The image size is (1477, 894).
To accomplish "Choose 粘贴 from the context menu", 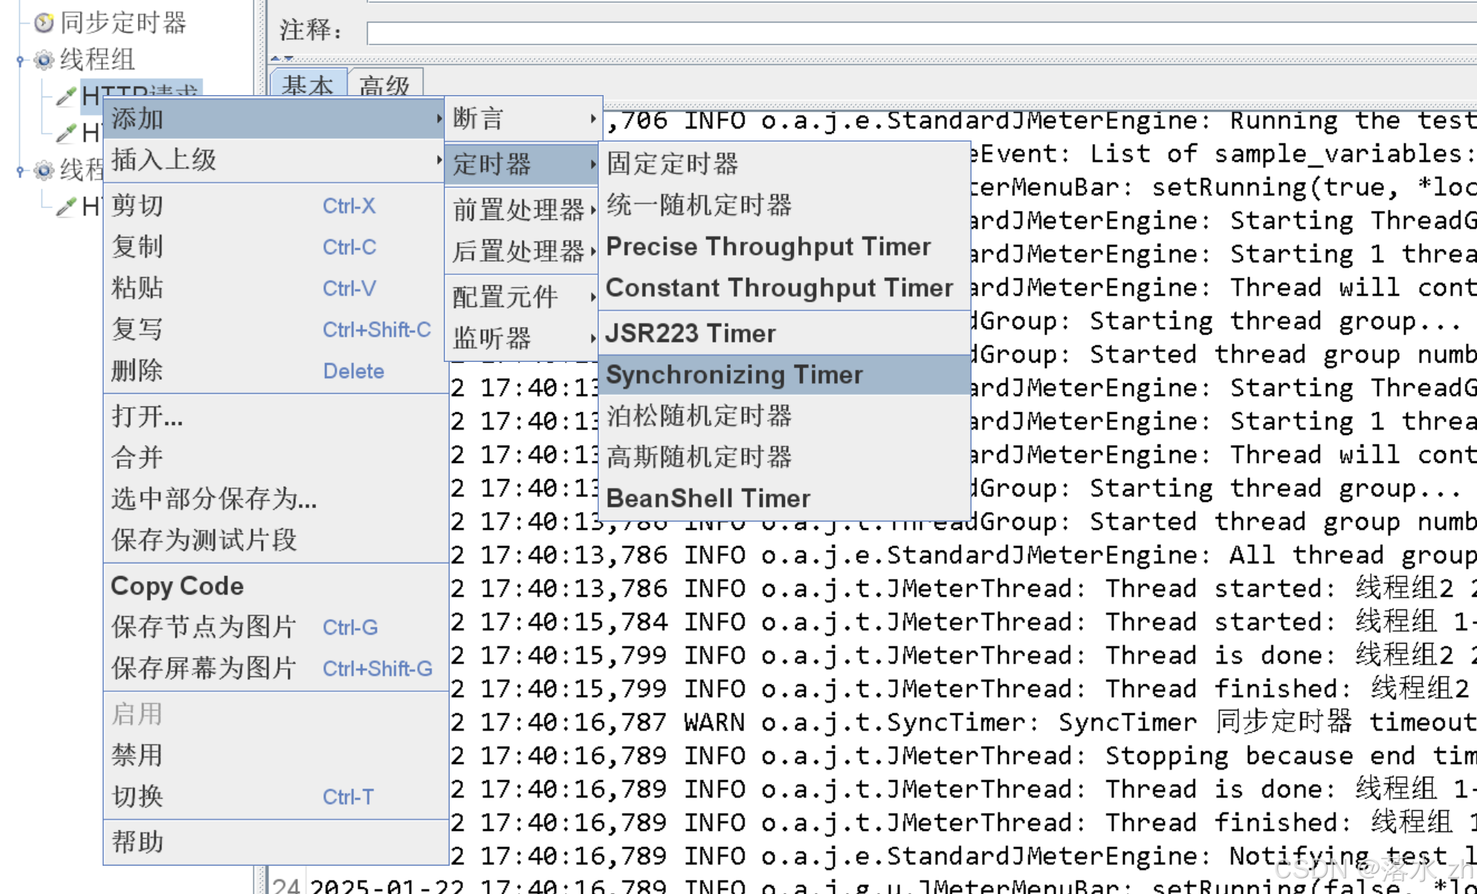I will pos(274,288).
